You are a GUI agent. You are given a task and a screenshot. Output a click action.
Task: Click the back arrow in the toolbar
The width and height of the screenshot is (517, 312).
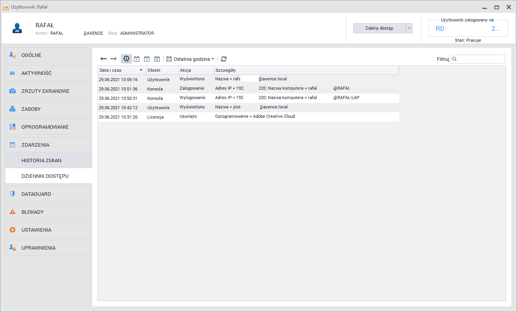point(103,59)
